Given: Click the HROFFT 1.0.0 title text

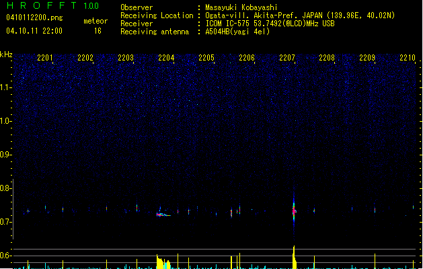Looking at the screenshot, I should point(53,5).
